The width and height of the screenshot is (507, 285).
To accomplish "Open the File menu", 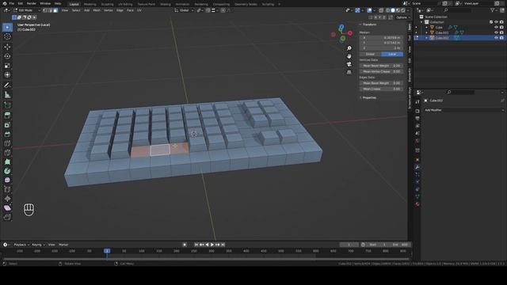I will (12, 3).
